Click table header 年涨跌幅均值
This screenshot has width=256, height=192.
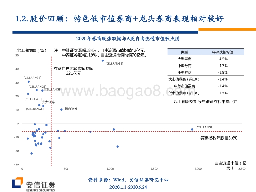tap(222, 52)
